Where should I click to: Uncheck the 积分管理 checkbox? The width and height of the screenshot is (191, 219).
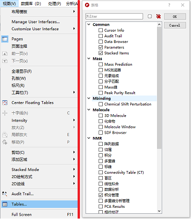(x=100, y=195)
